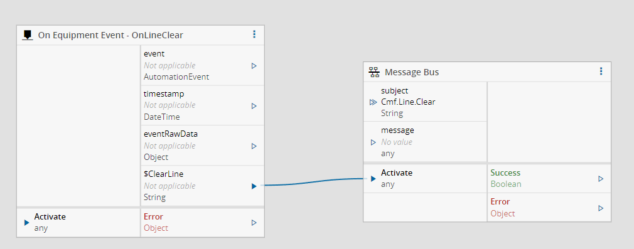Click the timestamp output port arrow

[254, 106]
